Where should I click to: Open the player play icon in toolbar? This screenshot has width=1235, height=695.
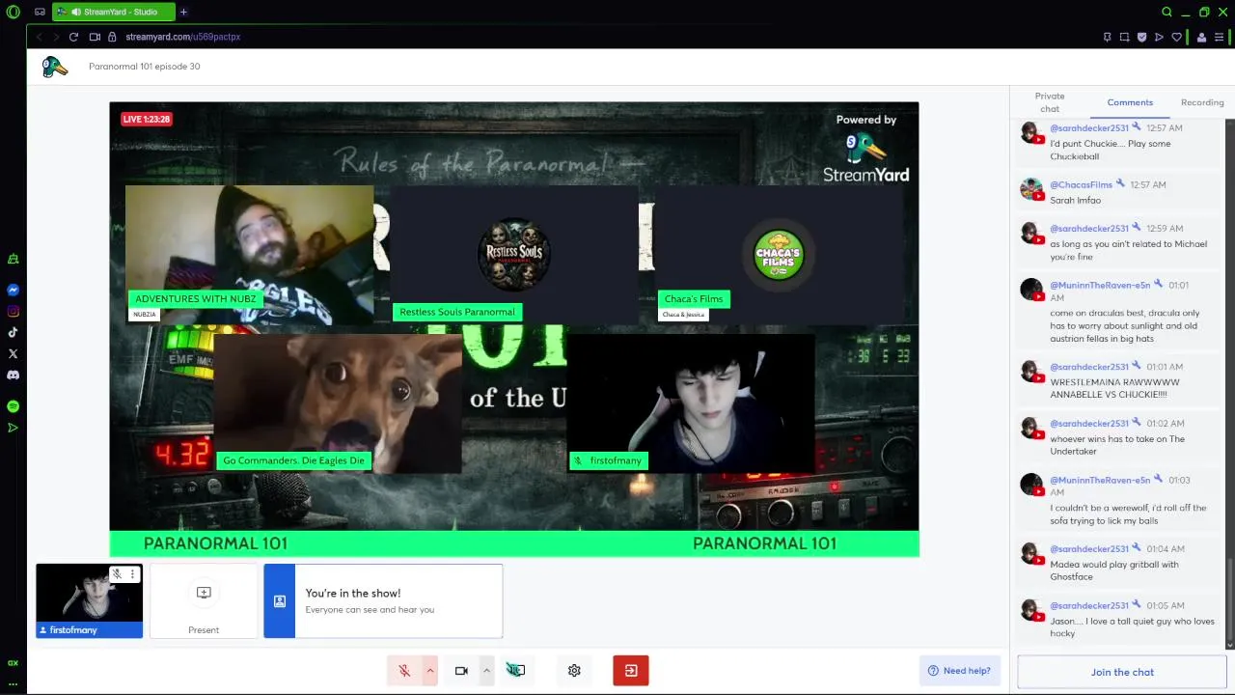pos(1159,37)
